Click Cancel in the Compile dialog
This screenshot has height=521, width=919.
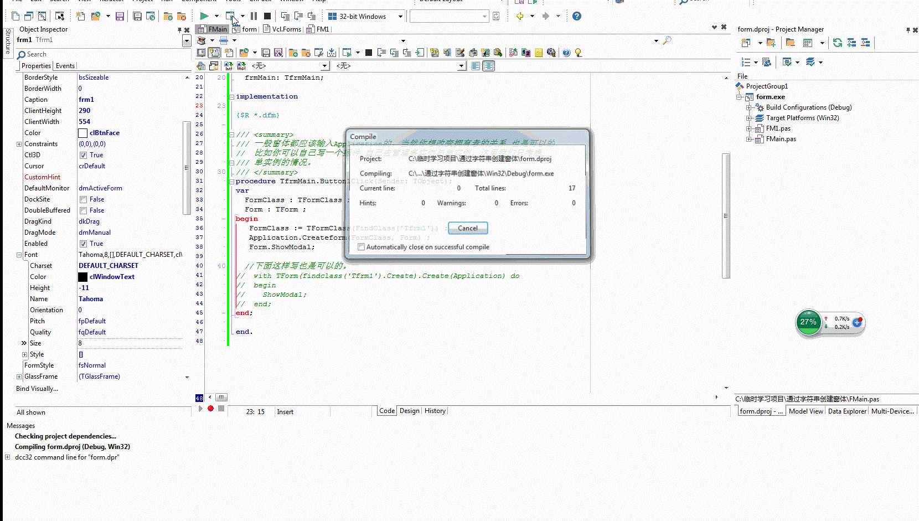(x=468, y=228)
